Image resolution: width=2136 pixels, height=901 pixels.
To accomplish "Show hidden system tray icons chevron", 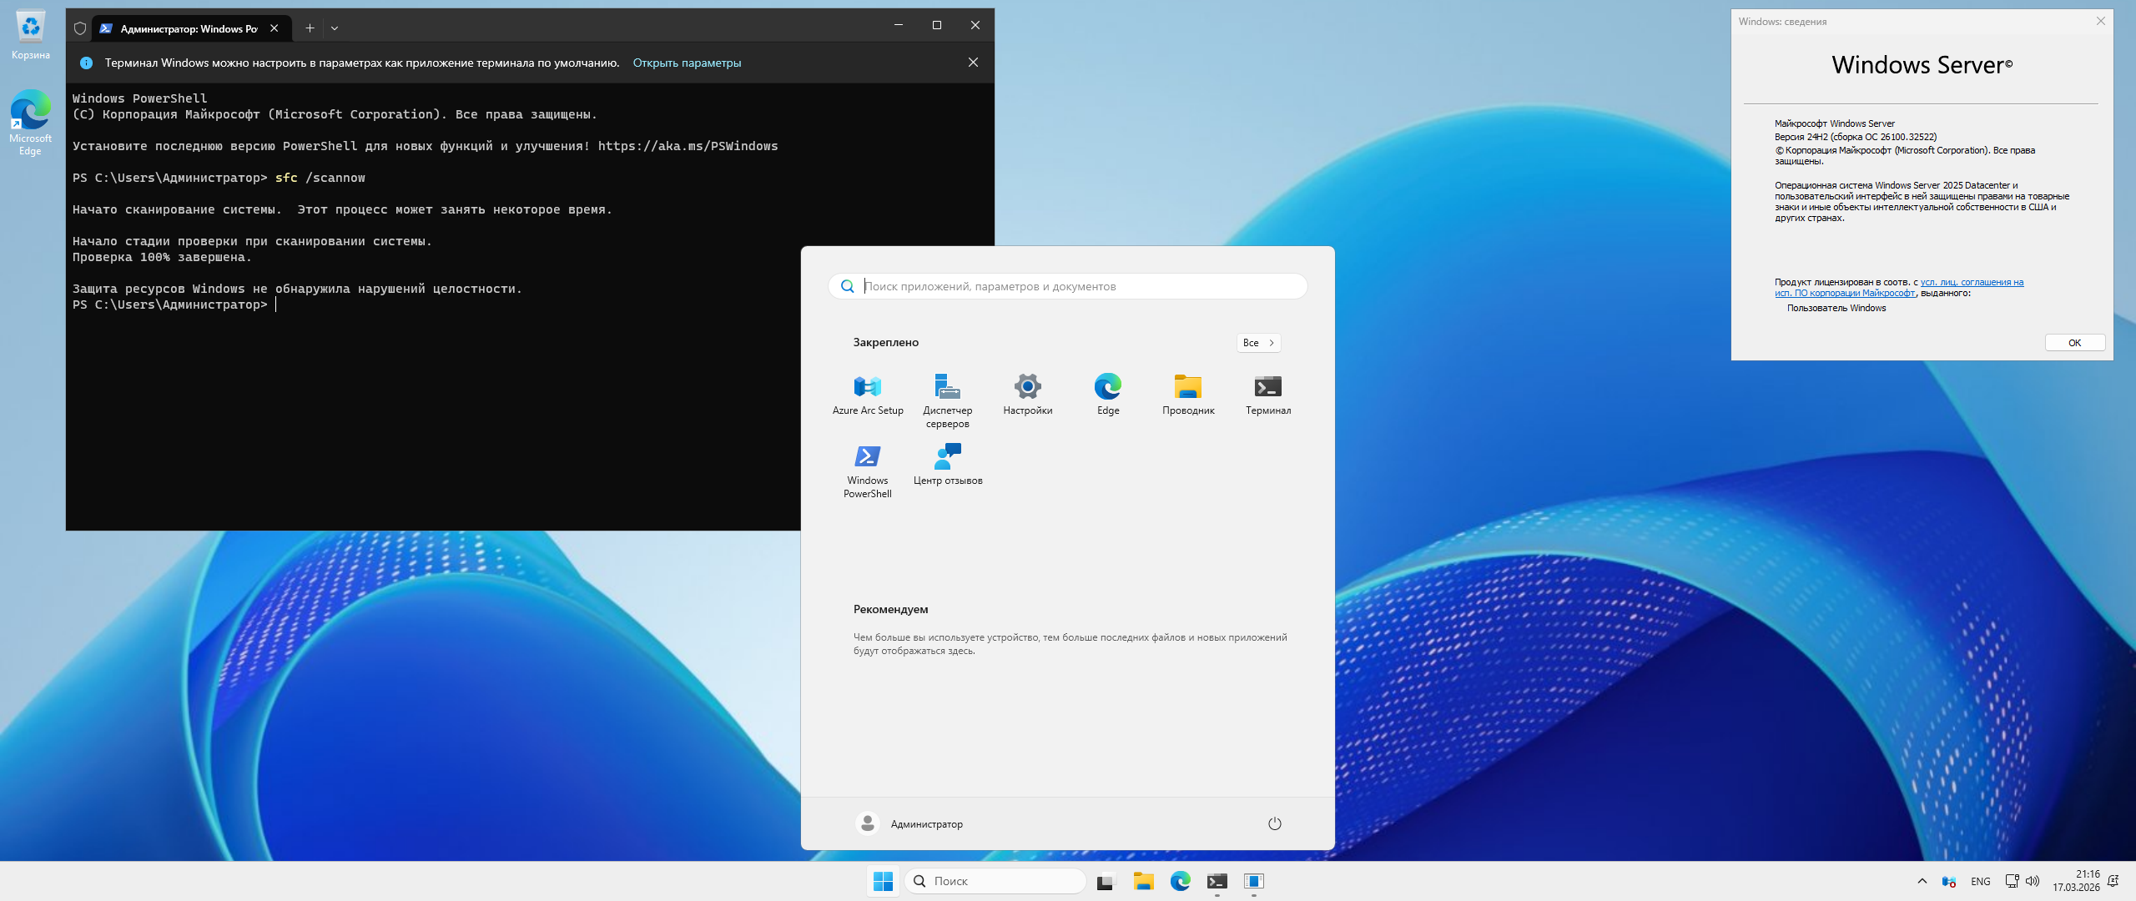I will click(x=1922, y=881).
